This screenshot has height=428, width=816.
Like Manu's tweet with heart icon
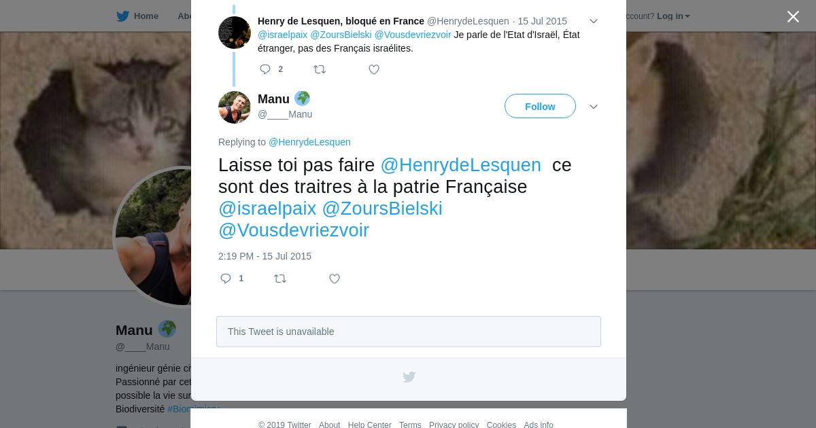coord(335,279)
